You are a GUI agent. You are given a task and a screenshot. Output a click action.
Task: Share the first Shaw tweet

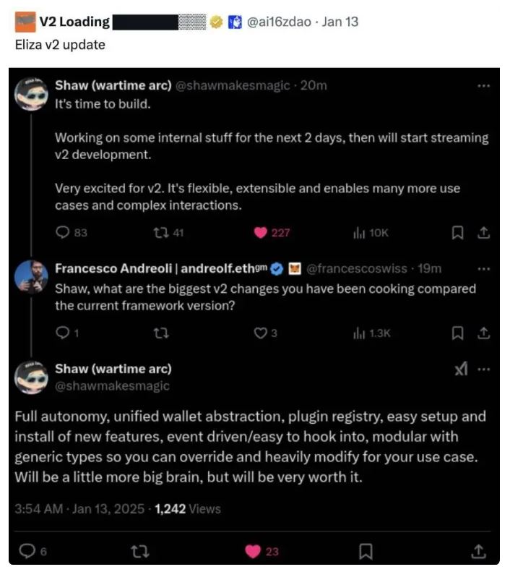point(484,233)
